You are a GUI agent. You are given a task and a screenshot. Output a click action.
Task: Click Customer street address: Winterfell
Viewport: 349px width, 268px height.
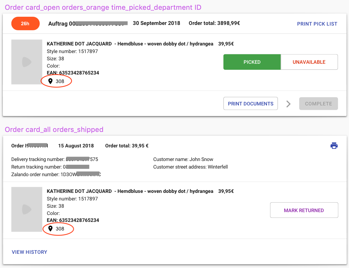click(191, 167)
